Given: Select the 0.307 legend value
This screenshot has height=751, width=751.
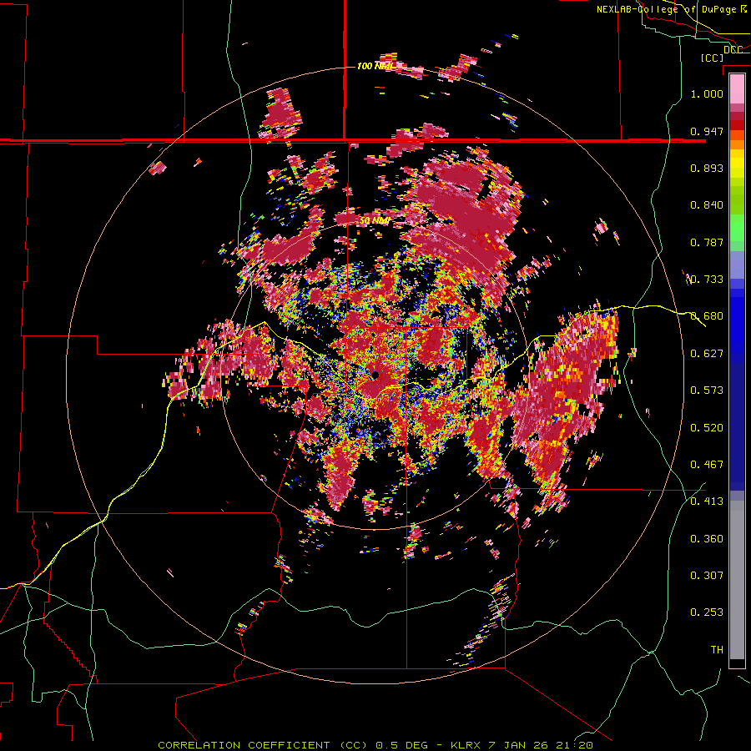Looking at the screenshot, I should 707,576.
